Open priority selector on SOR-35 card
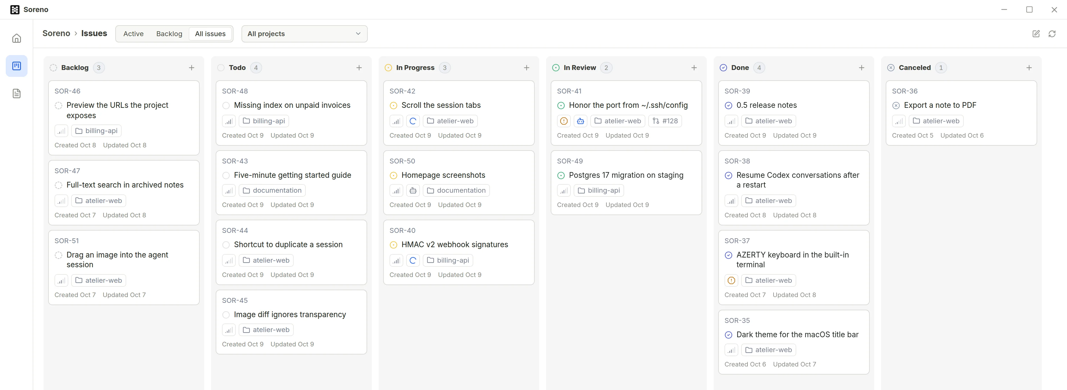This screenshot has width=1067, height=390. pos(731,350)
